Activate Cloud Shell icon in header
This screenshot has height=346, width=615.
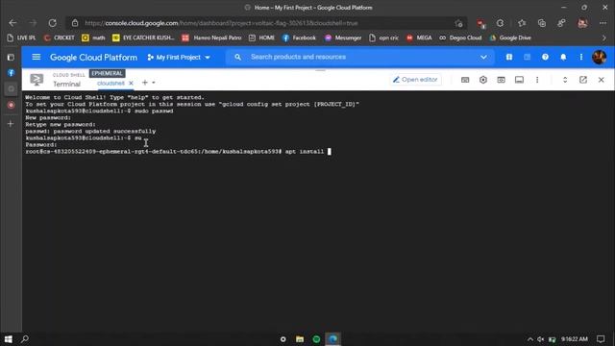point(528,58)
